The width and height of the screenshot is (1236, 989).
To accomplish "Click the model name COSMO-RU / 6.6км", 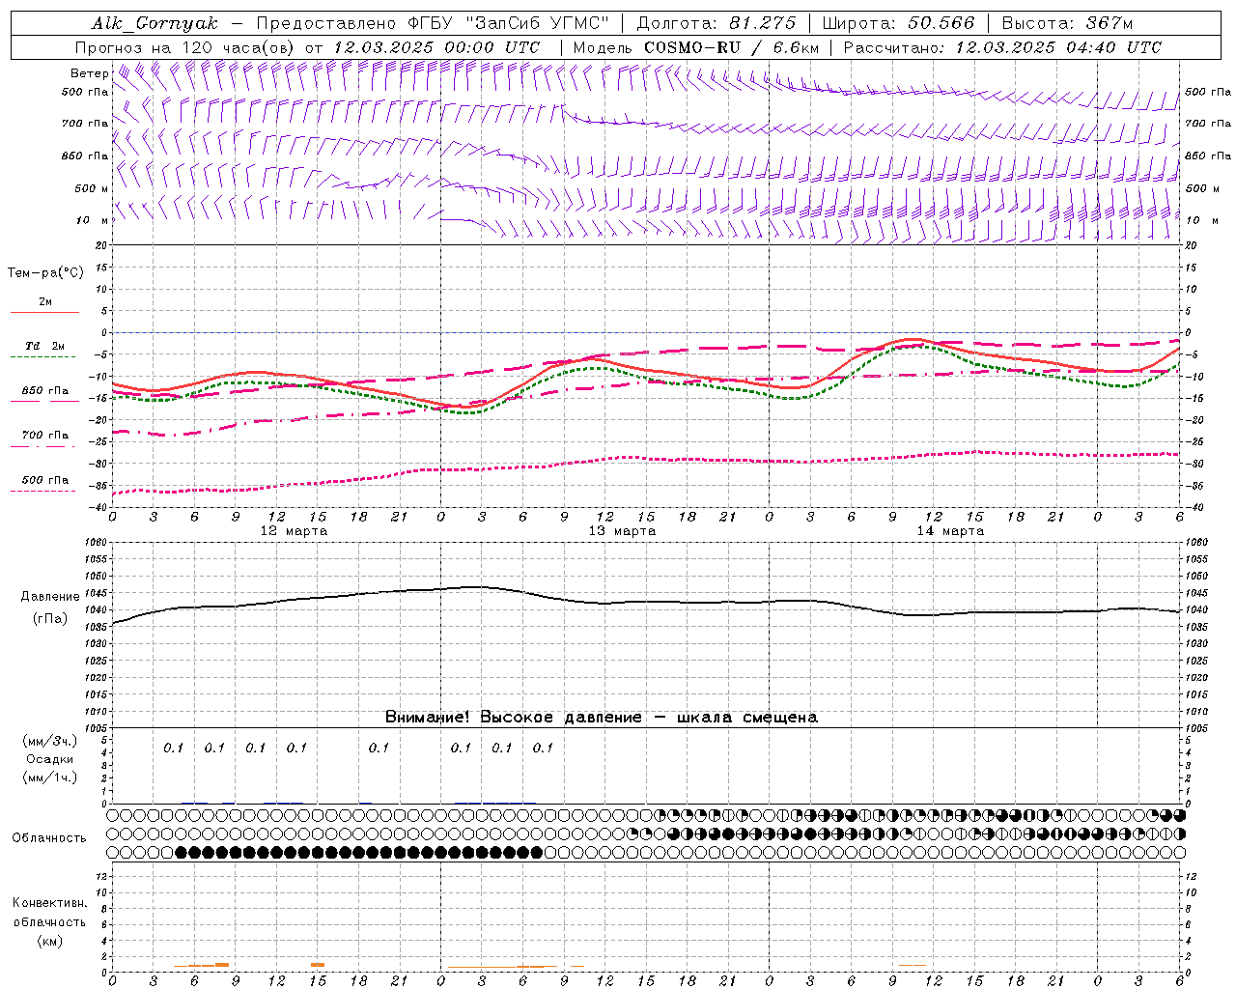I will (731, 47).
